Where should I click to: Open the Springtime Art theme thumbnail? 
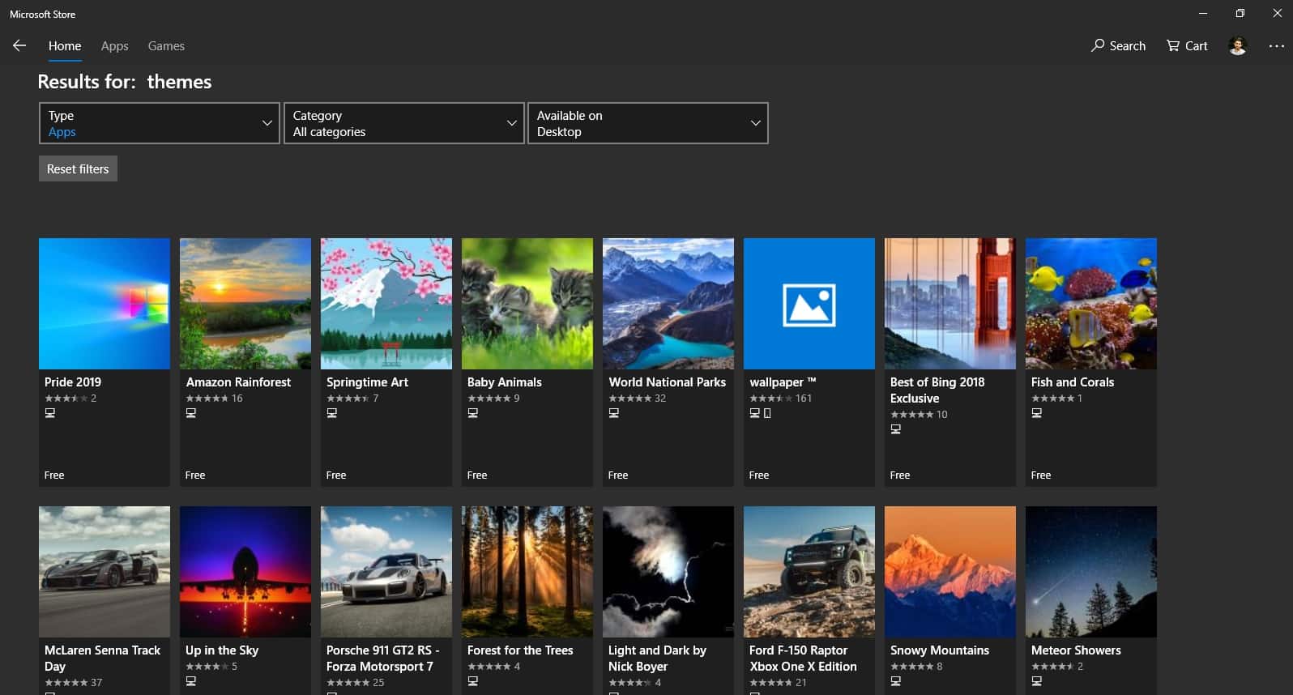[386, 304]
